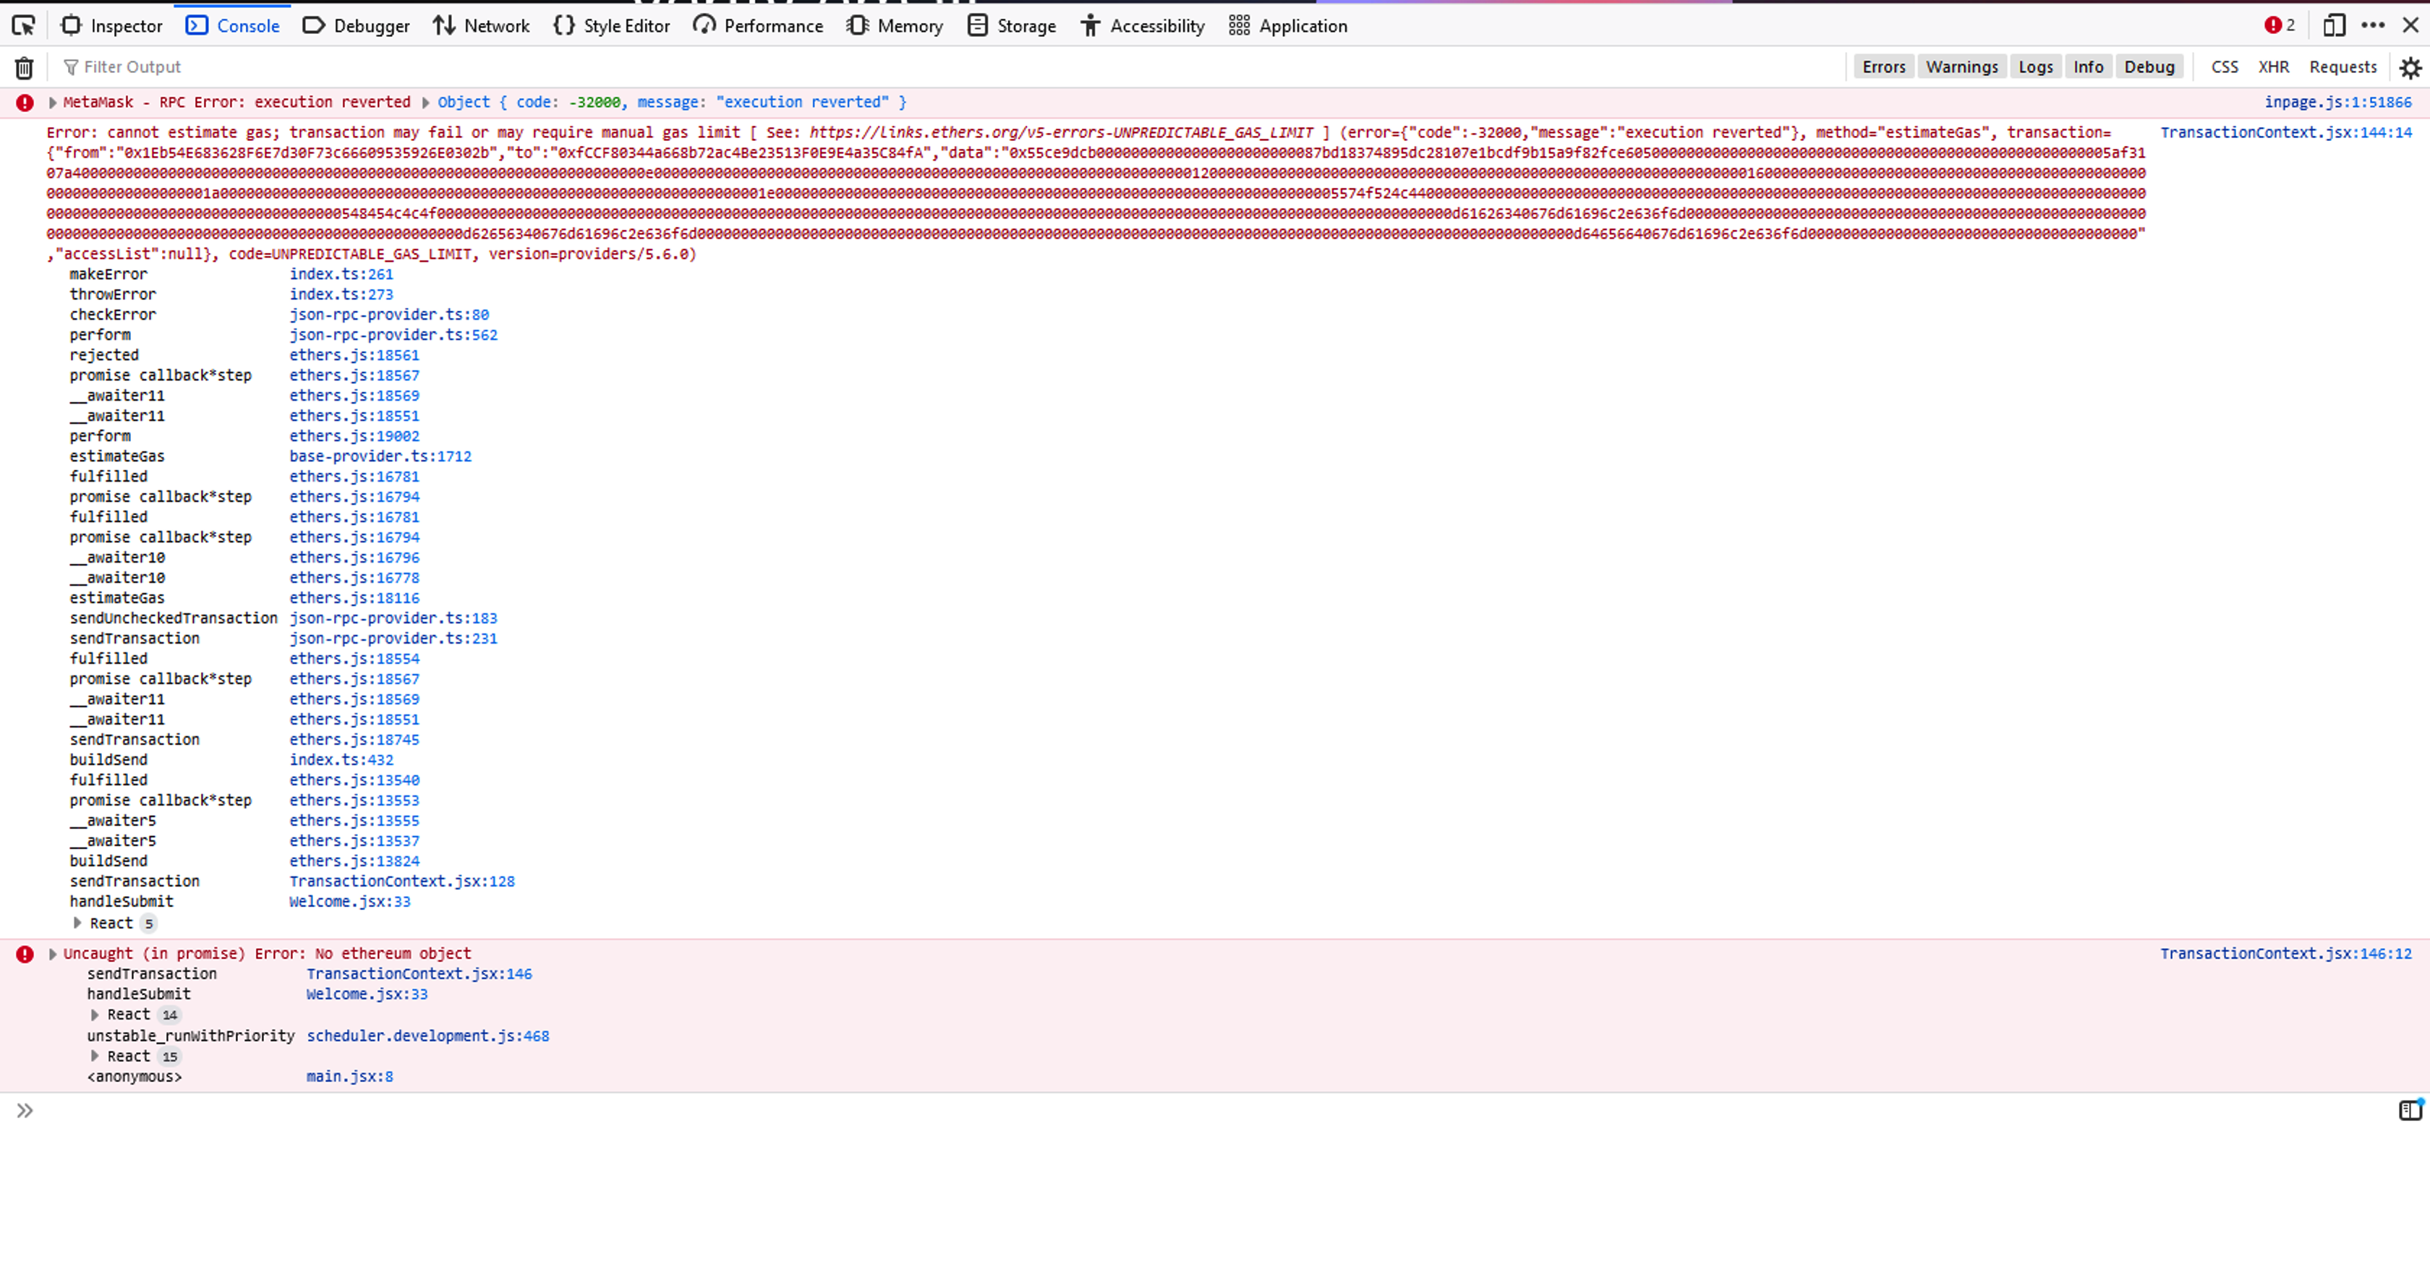Expand the MetaMask RPC Error message

53,102
